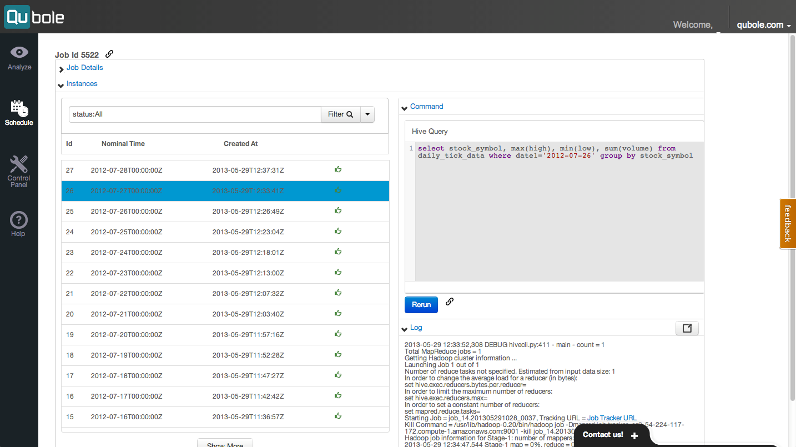Click thumbs-up status icon for instance 26
Viewport: 796px width, 447px height.
click(x=338, y=190)
